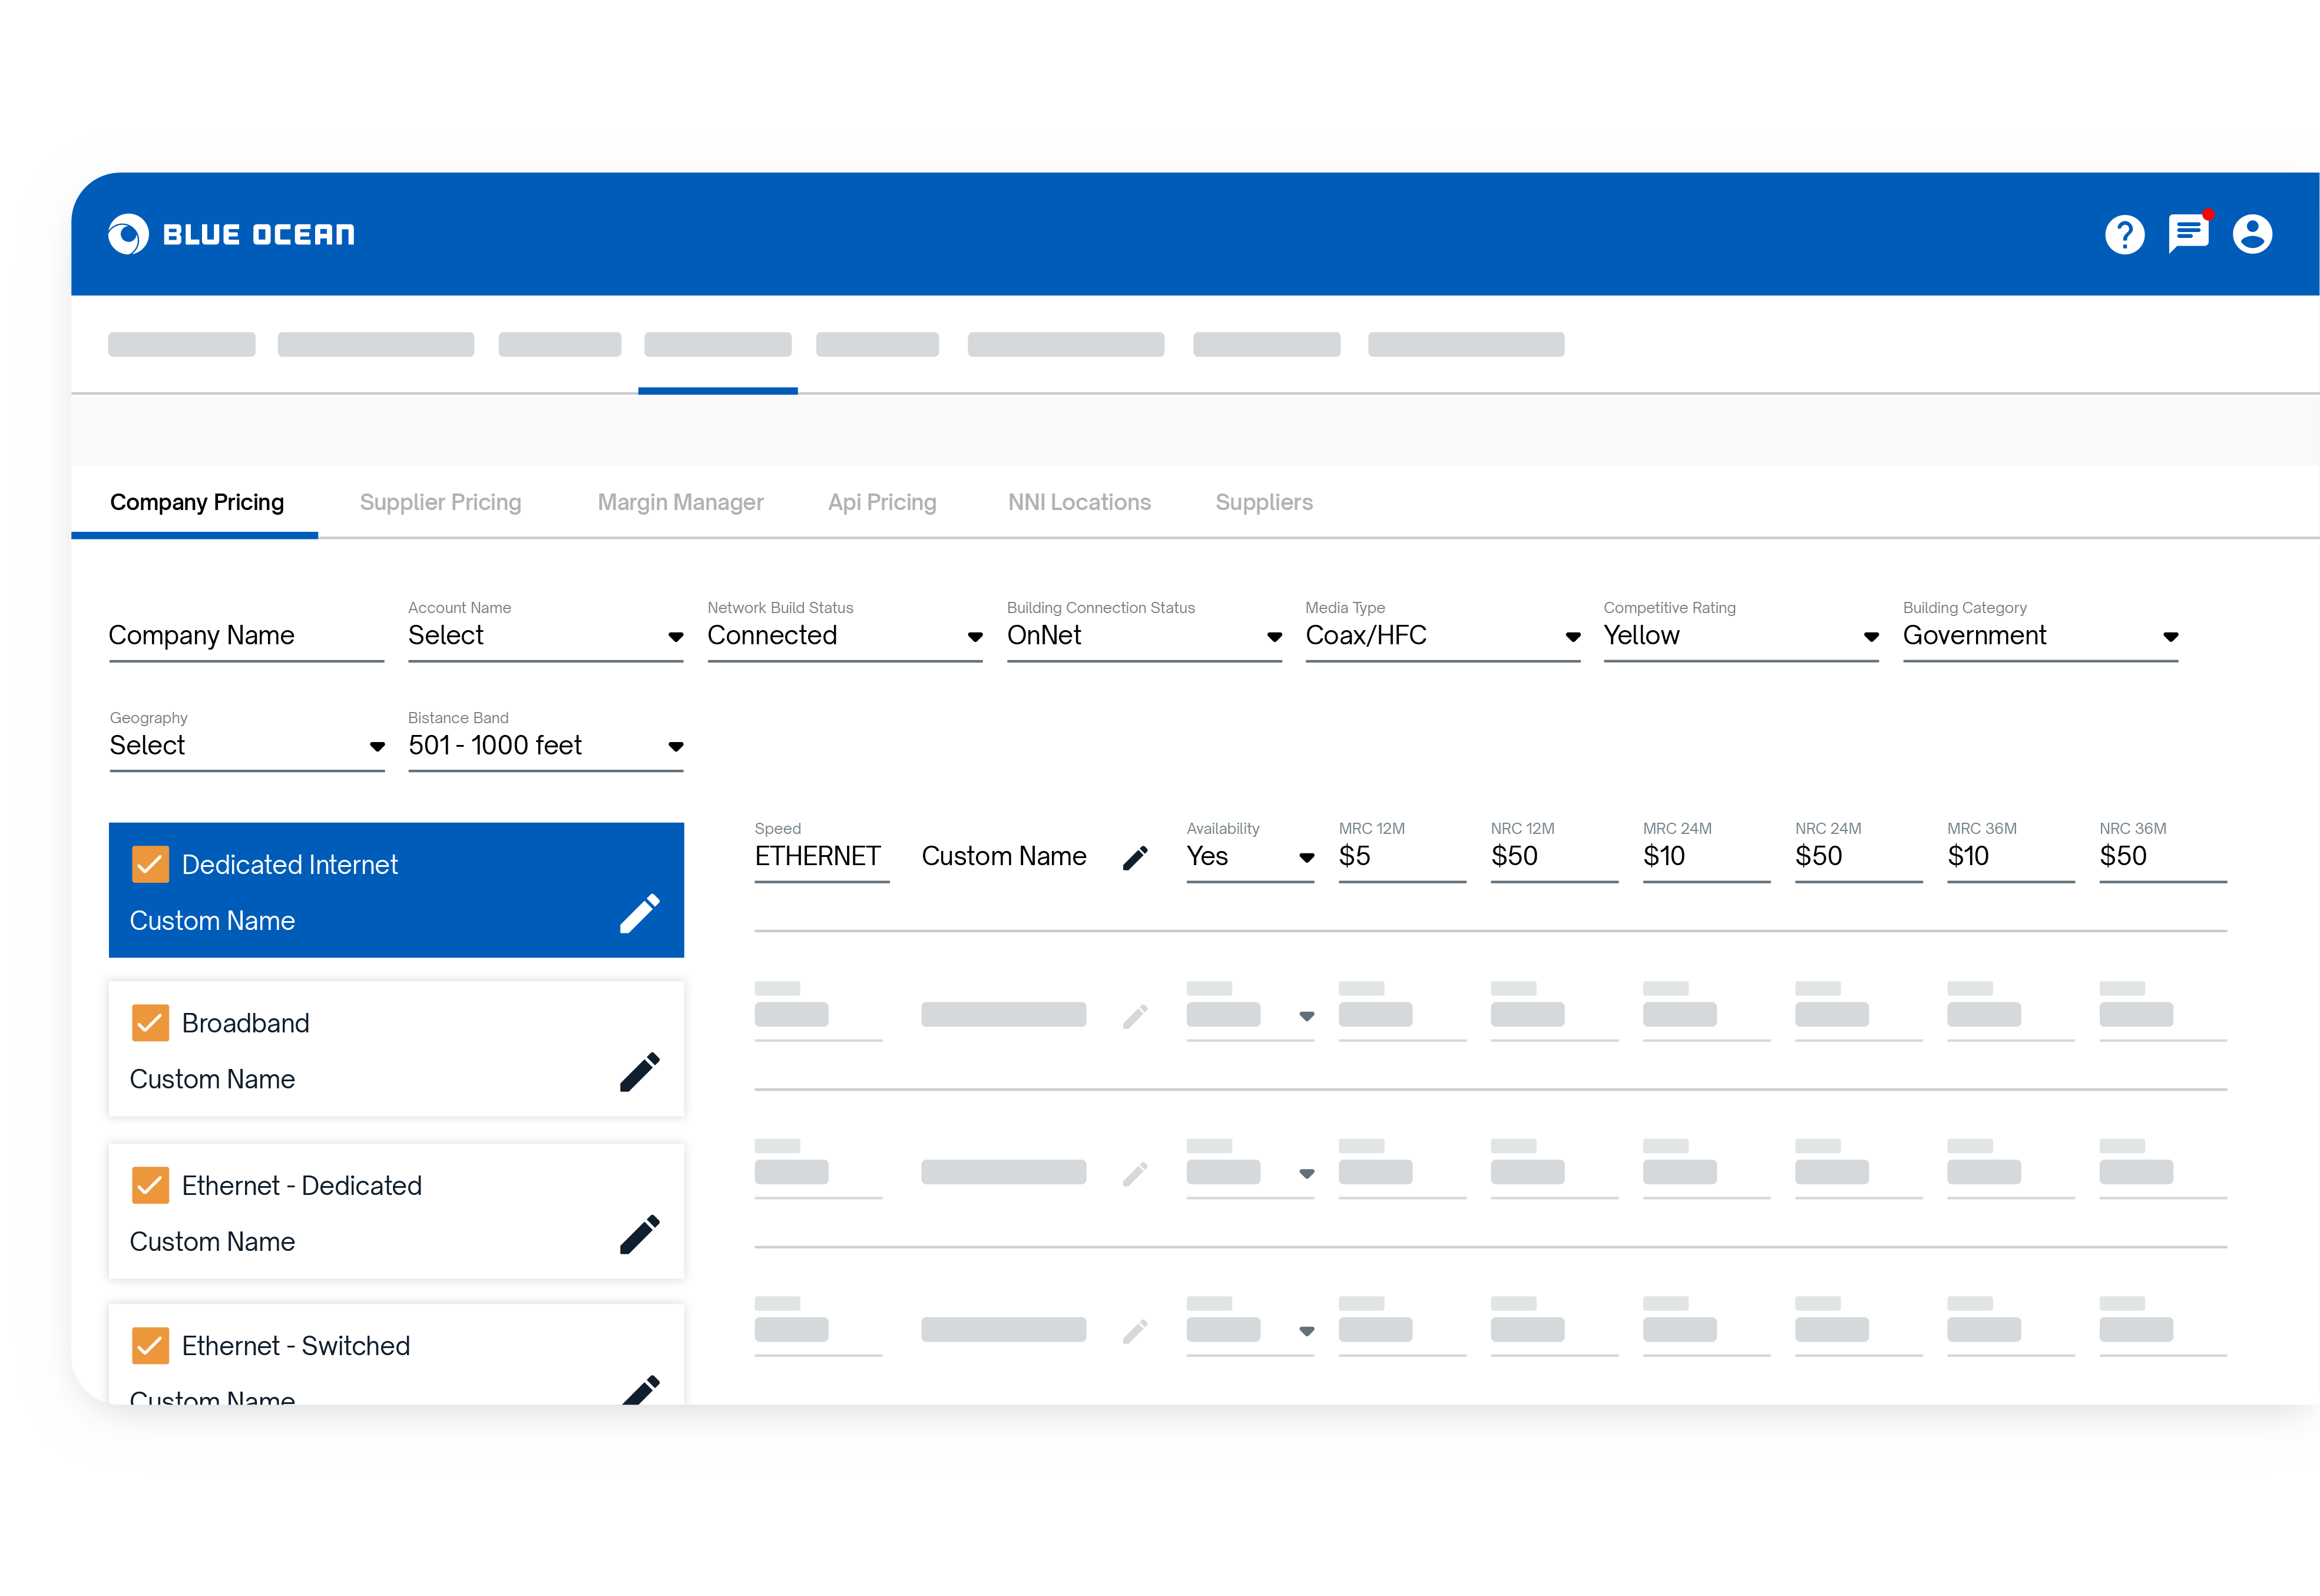2320x1596 pixels.
Task: Edit Dedicated Internet custom name pencil
Action: click(x=639, y=914)
